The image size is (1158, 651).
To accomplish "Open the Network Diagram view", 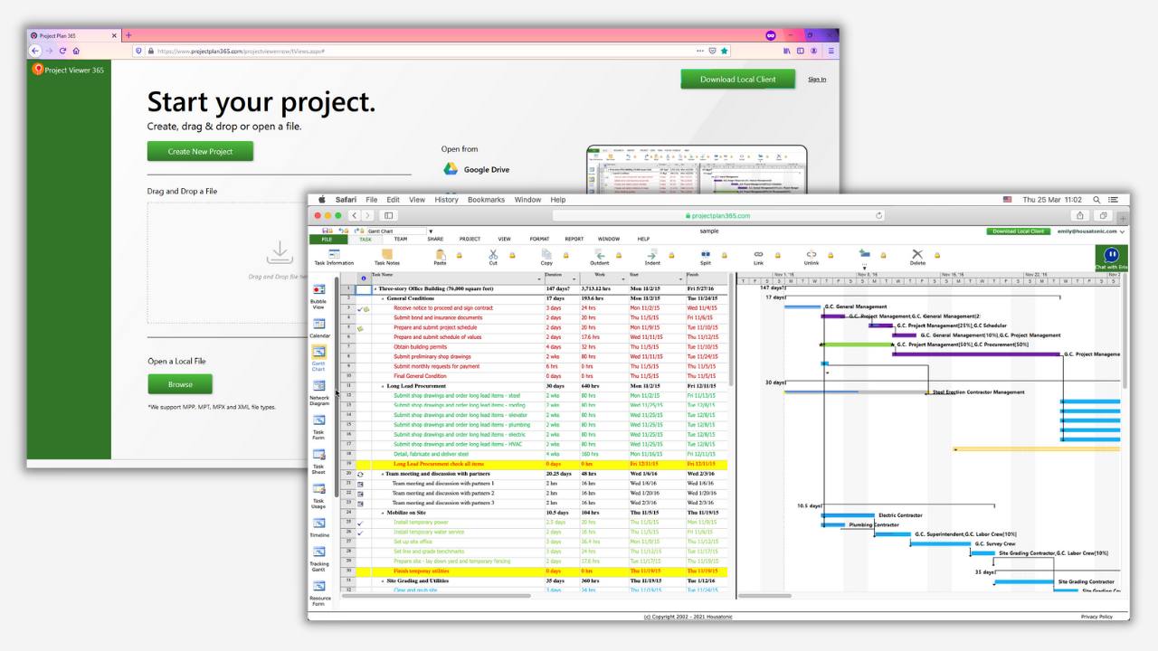I will point(319,392).
